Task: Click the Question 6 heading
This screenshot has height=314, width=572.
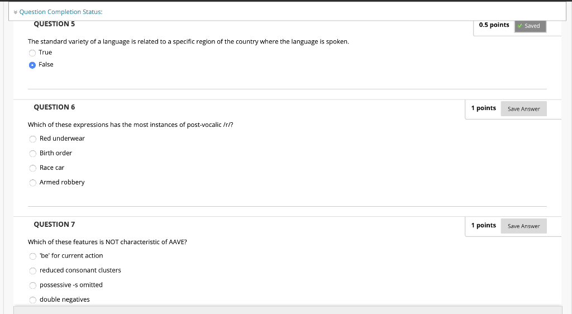Action: (54, 107)
